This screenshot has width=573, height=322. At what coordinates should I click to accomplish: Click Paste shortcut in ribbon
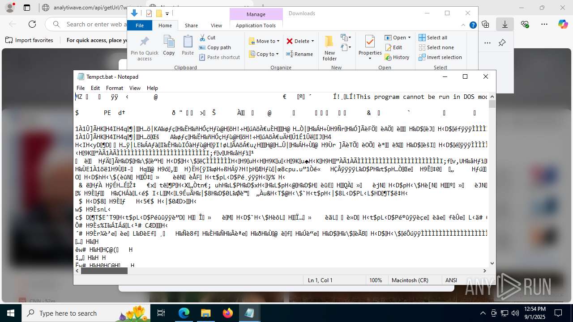pos(219,57)
